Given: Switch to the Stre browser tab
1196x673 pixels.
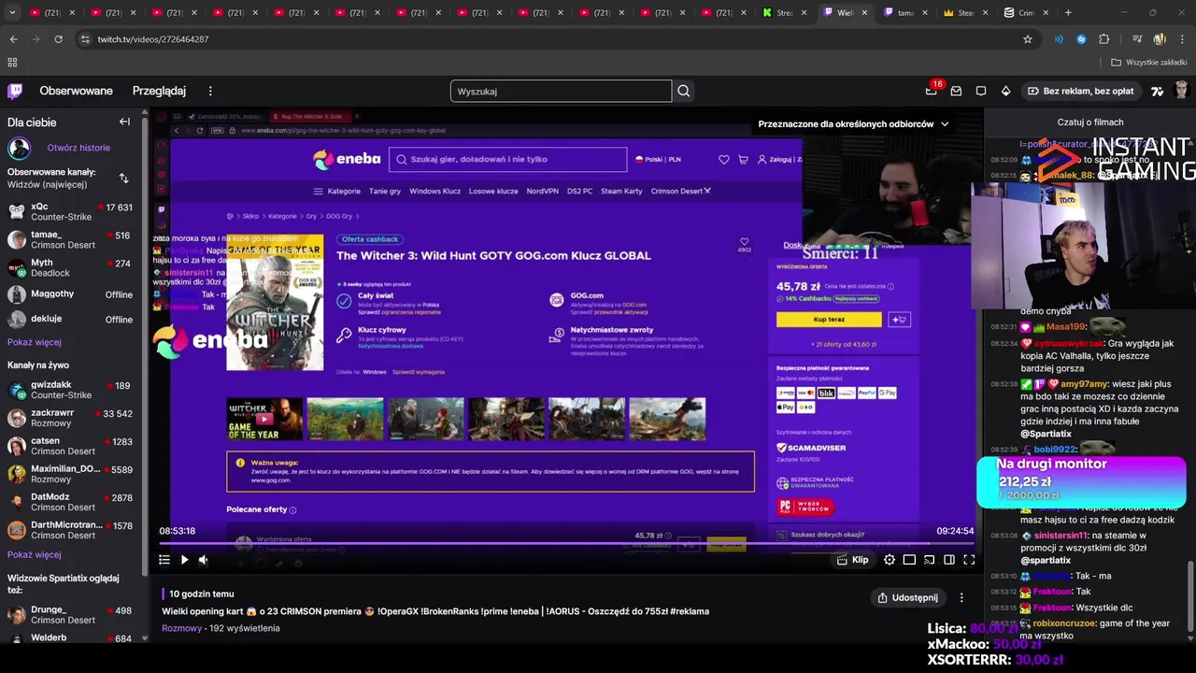Looking at the screenshot, I should click(x=783, y=12).
